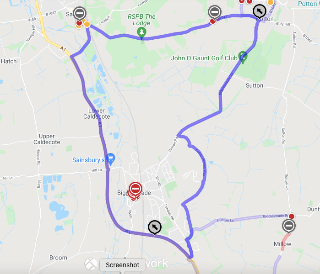This screenshot has width=320, height=274.
Task: Select the Sainsbury's place label
Action: coord(88,160)
